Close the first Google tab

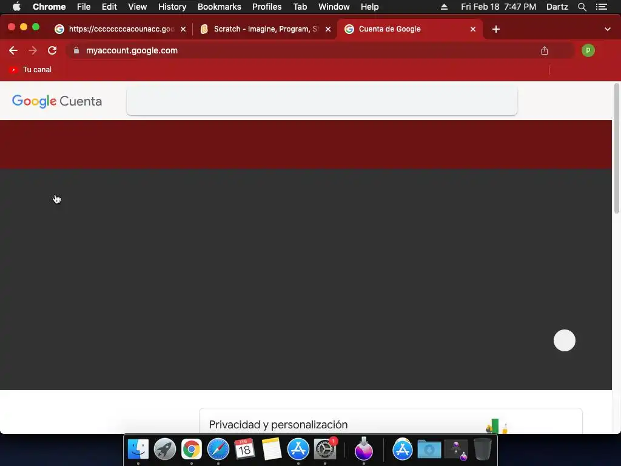coord(183,29)
